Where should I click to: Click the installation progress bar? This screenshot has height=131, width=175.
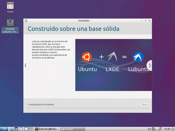88,108
